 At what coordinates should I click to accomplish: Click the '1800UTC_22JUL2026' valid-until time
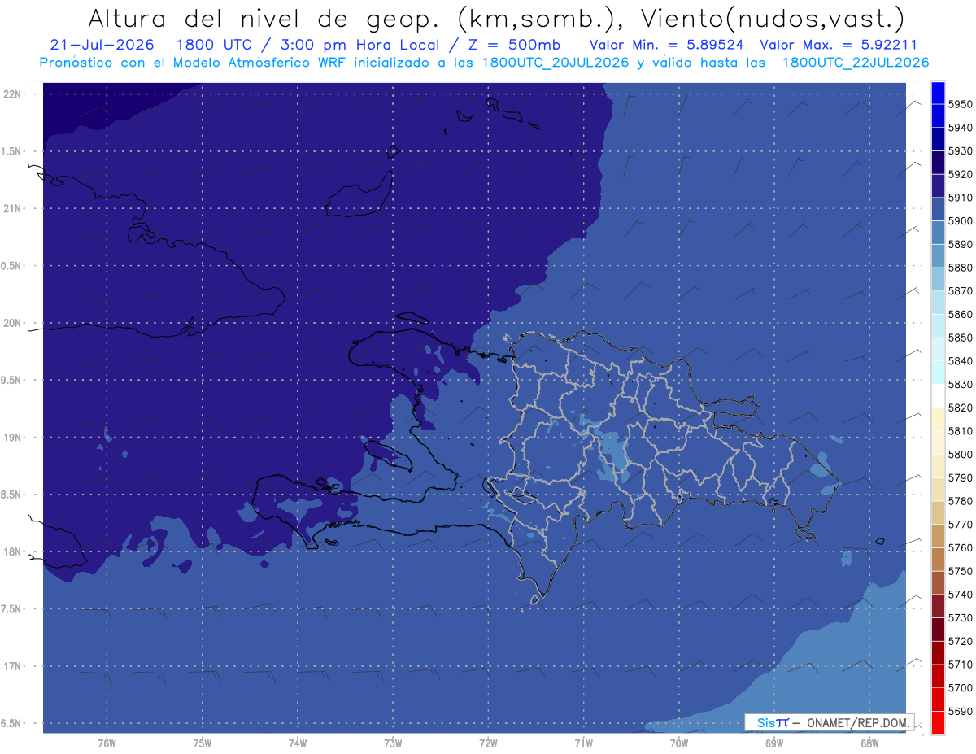click(856, 63)
